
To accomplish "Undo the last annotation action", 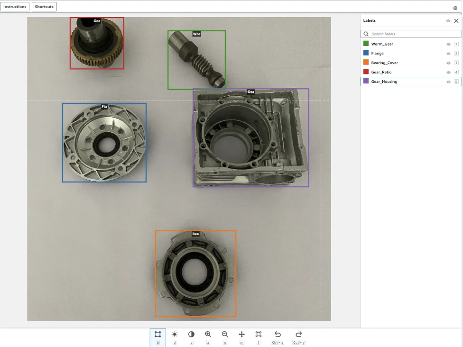I will 278,334.
